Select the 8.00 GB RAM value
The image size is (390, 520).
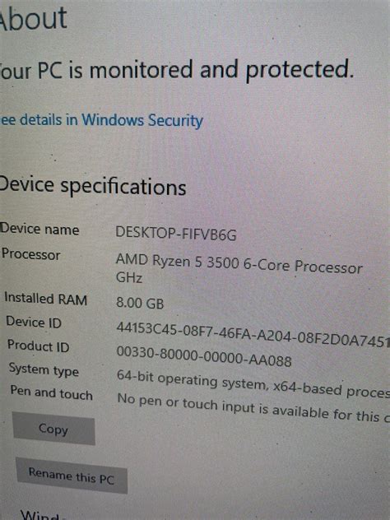point(140,303)
